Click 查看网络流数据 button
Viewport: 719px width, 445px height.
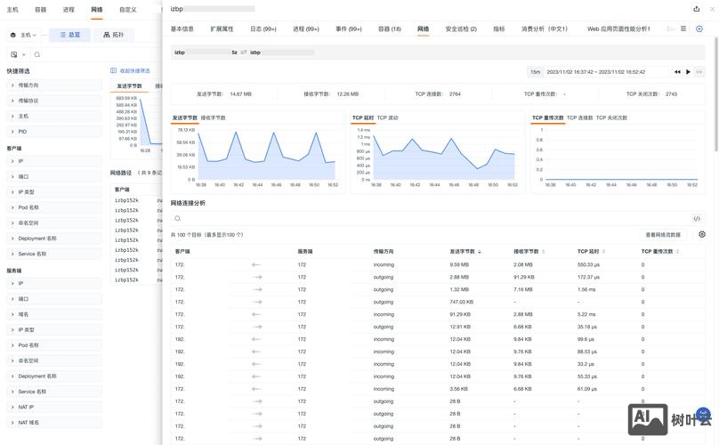click(x=663, y=234)
